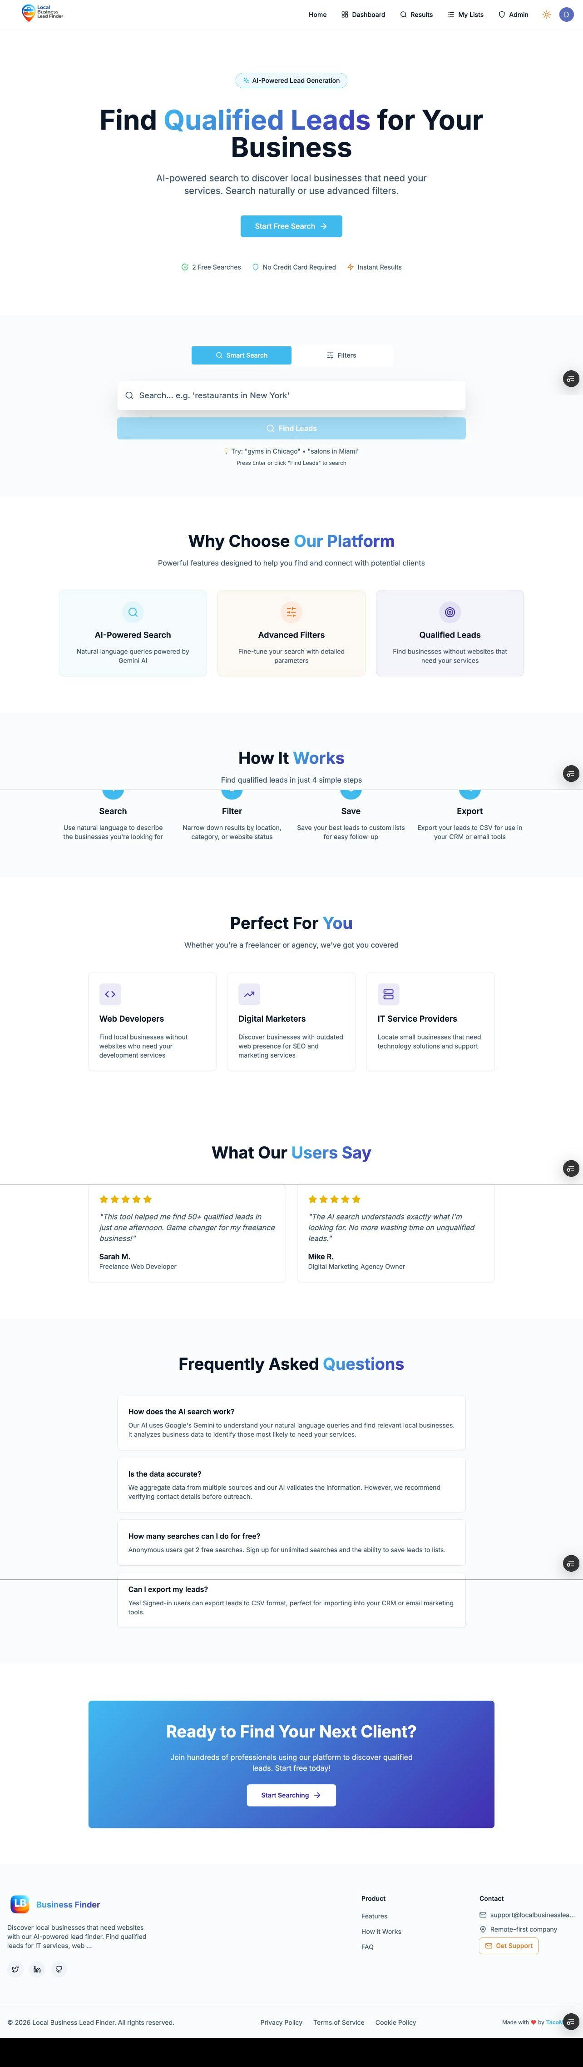
Task: Toggle the sun theme switcher
Action: [546, 15]
